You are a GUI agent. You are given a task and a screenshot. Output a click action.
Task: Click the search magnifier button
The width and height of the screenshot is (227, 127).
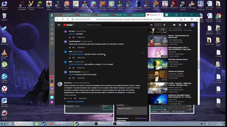[x=157, y=25]
